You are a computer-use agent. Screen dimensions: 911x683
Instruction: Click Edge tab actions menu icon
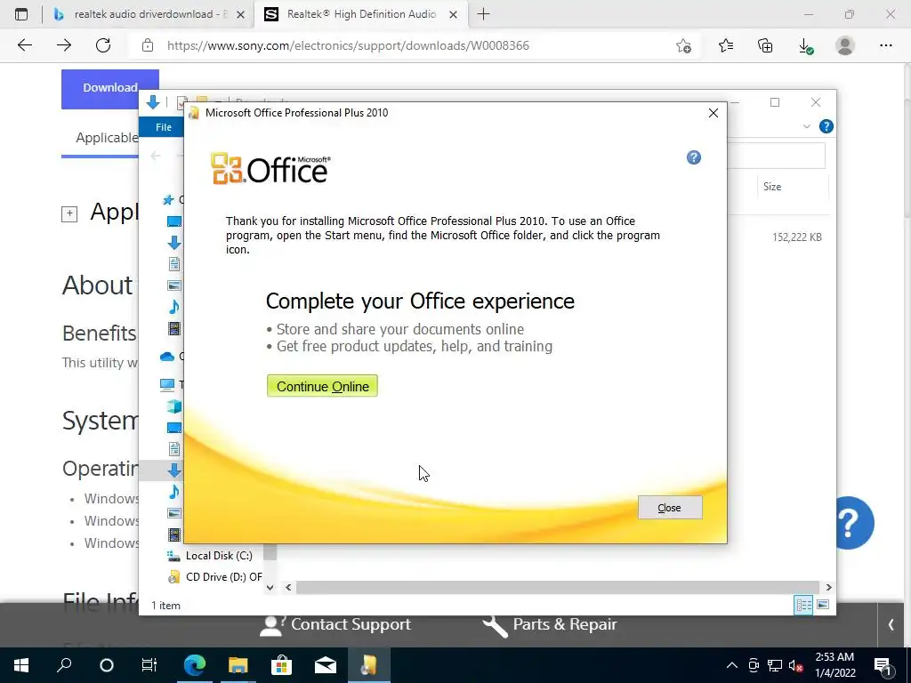pyautogui.click(x=21, y=14)
